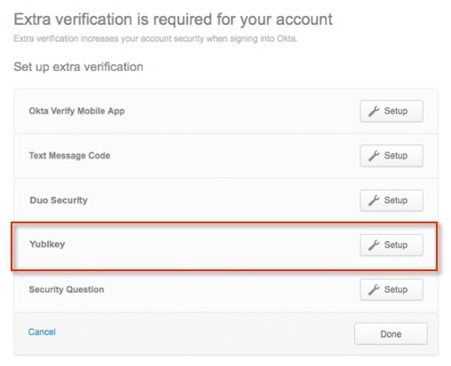Select the Security Question label
The height and width of the screenshot is (366, 451).
[67, 290]
